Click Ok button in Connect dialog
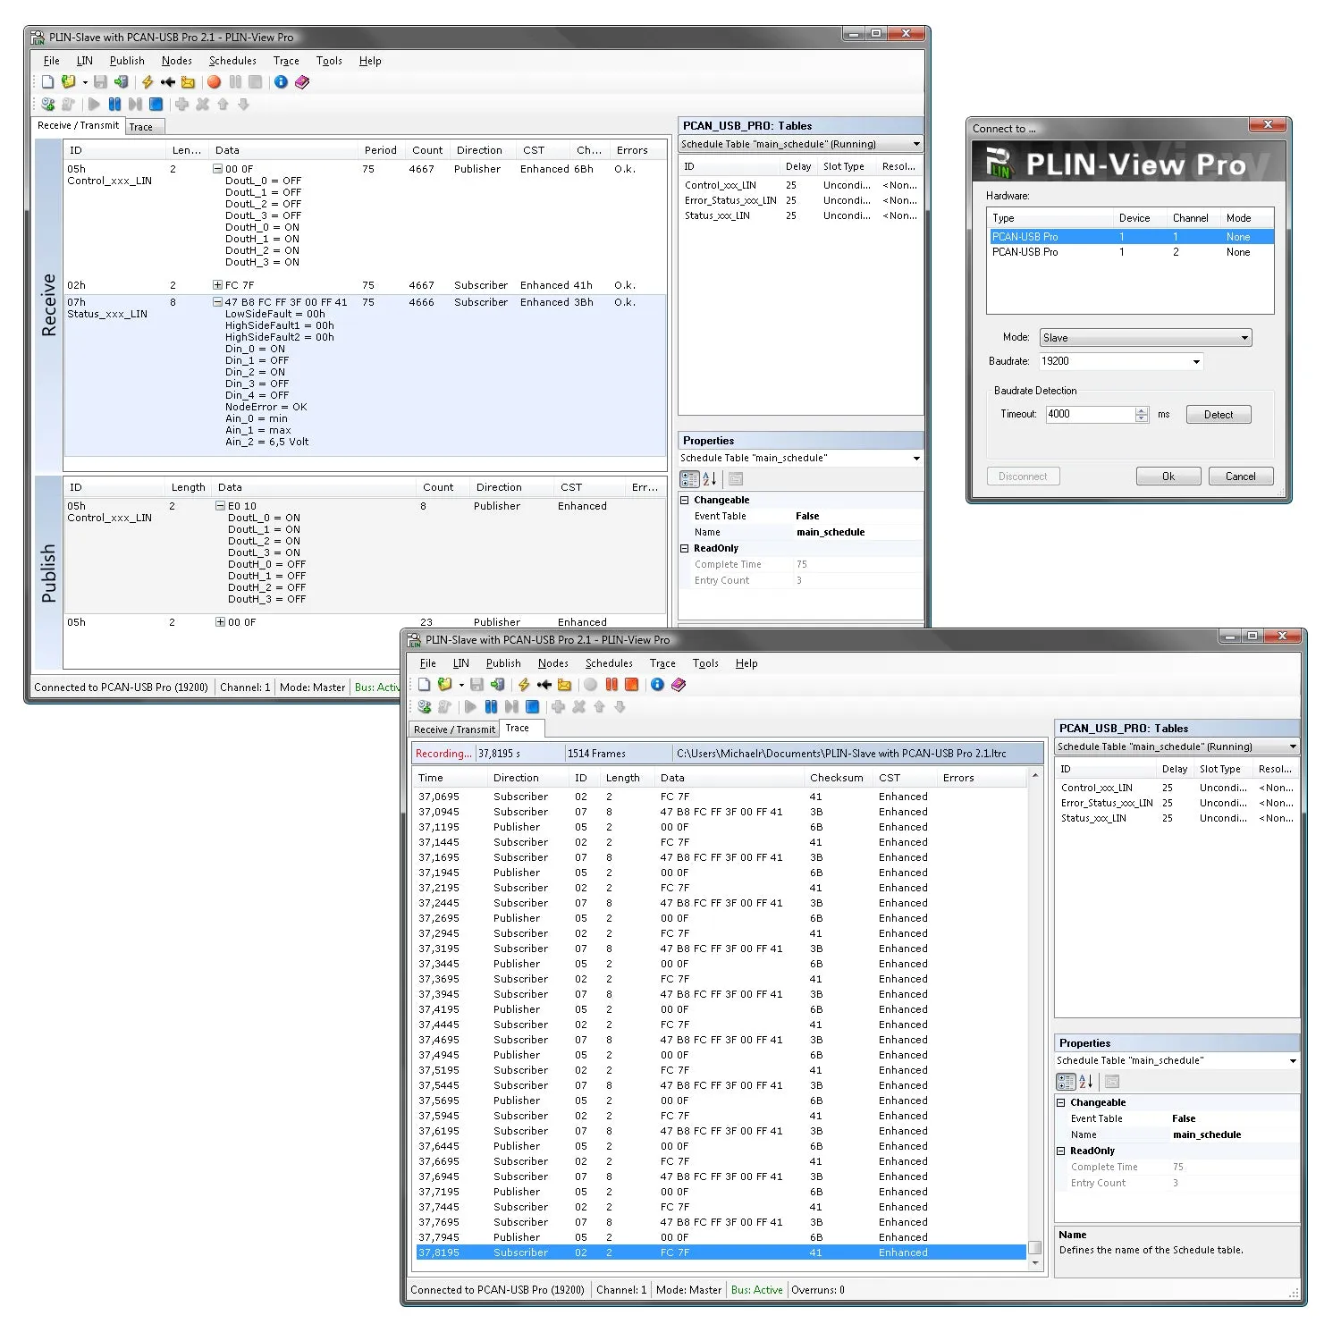Image resolution: width=1341 pixels, height=1341 pixels. pyautogui.click(x=1168, y=477)
